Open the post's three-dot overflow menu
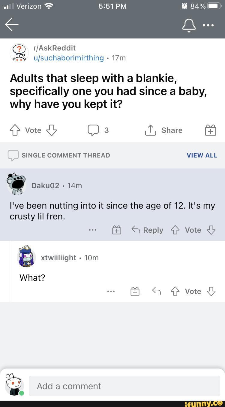This screenshot has height=407, width=225. (x=208, y=26)
